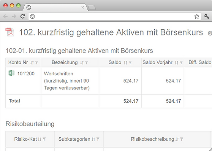
Task: Click the green macOS zoom window button
Action: [x=18, y=6]
